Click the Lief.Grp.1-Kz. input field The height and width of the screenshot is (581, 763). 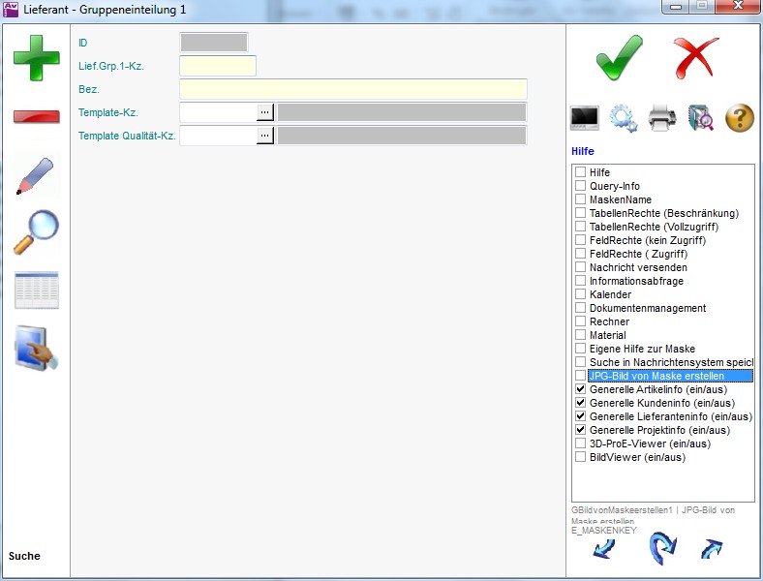(218, 66)
